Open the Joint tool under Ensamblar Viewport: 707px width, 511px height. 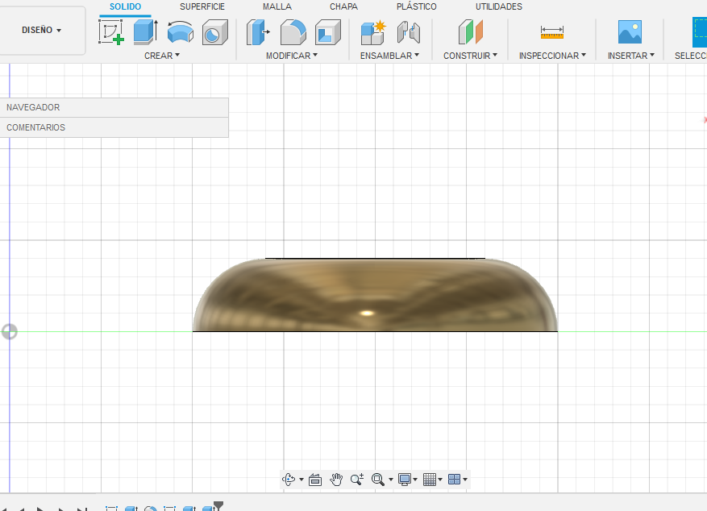point(409,32)
